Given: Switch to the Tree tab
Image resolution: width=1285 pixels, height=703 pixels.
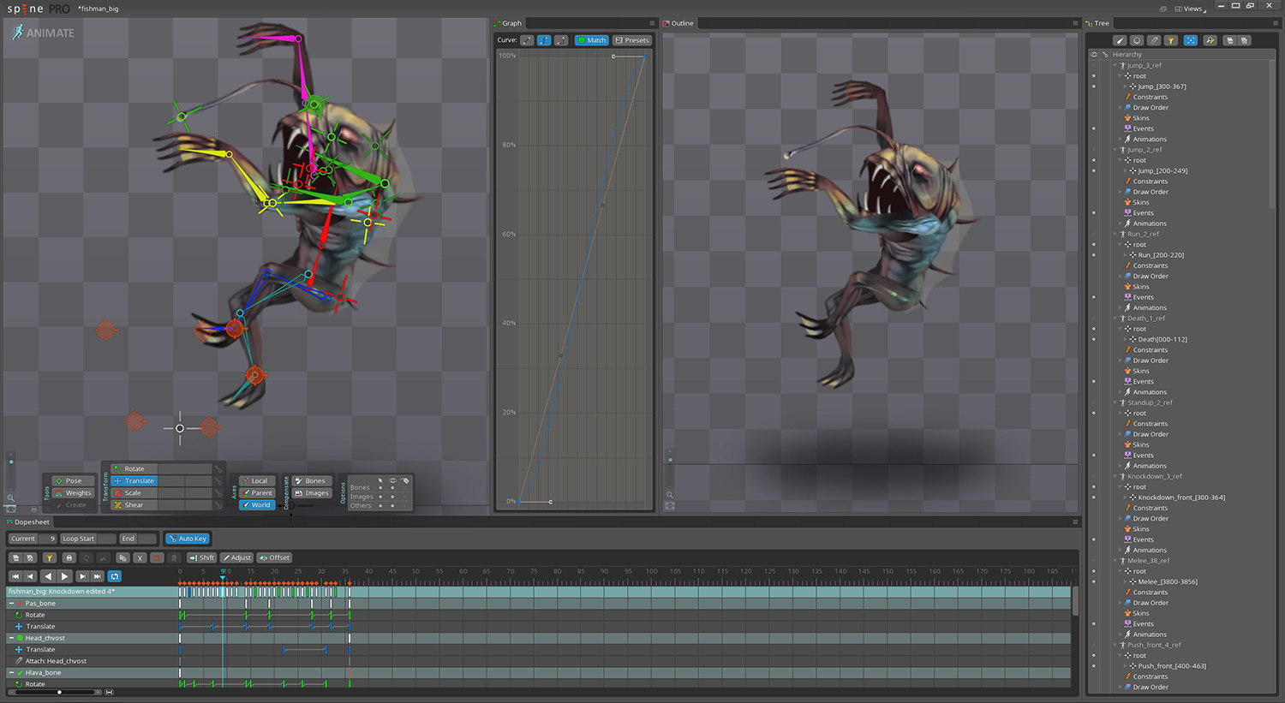Looking at the screenshot, I should point(1098,23).
